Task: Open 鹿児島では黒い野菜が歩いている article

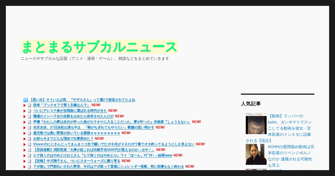Action: pos(77,133)
